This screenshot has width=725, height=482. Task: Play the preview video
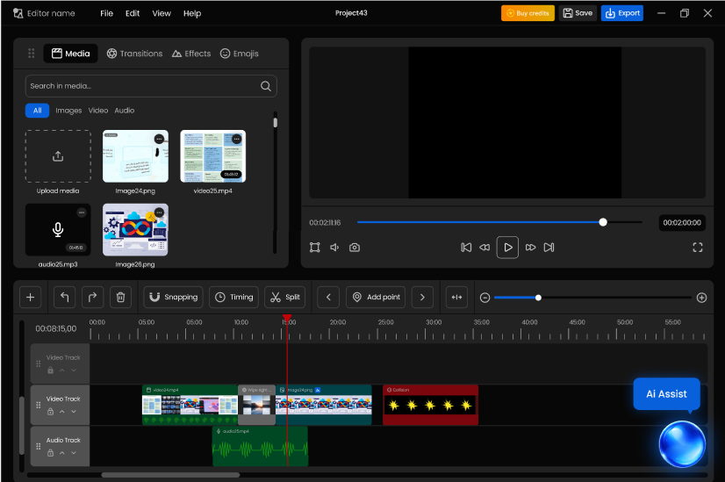pyautogui.click(x=507, y=248)
